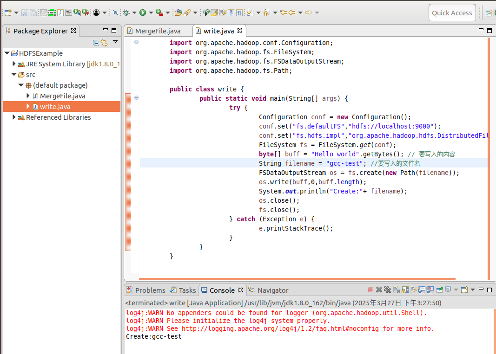Remove all terminated launches in Console

point(387,290)
